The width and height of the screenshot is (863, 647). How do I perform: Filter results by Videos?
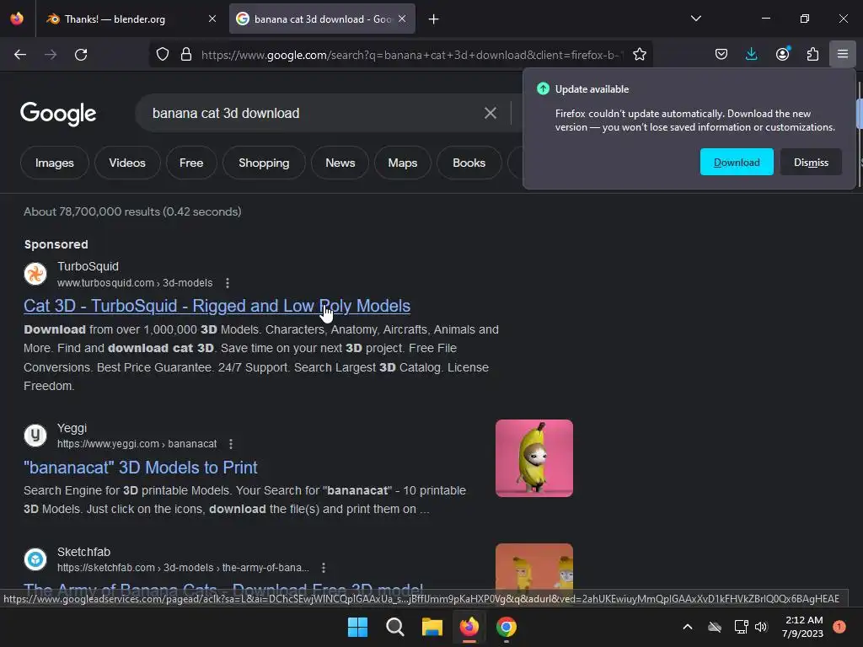coord(127,163)
